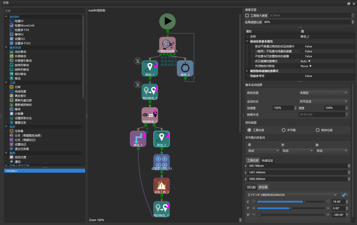Switch to the 四元数 tab
The height and width of the screenshot is (225, 357).
251,187
